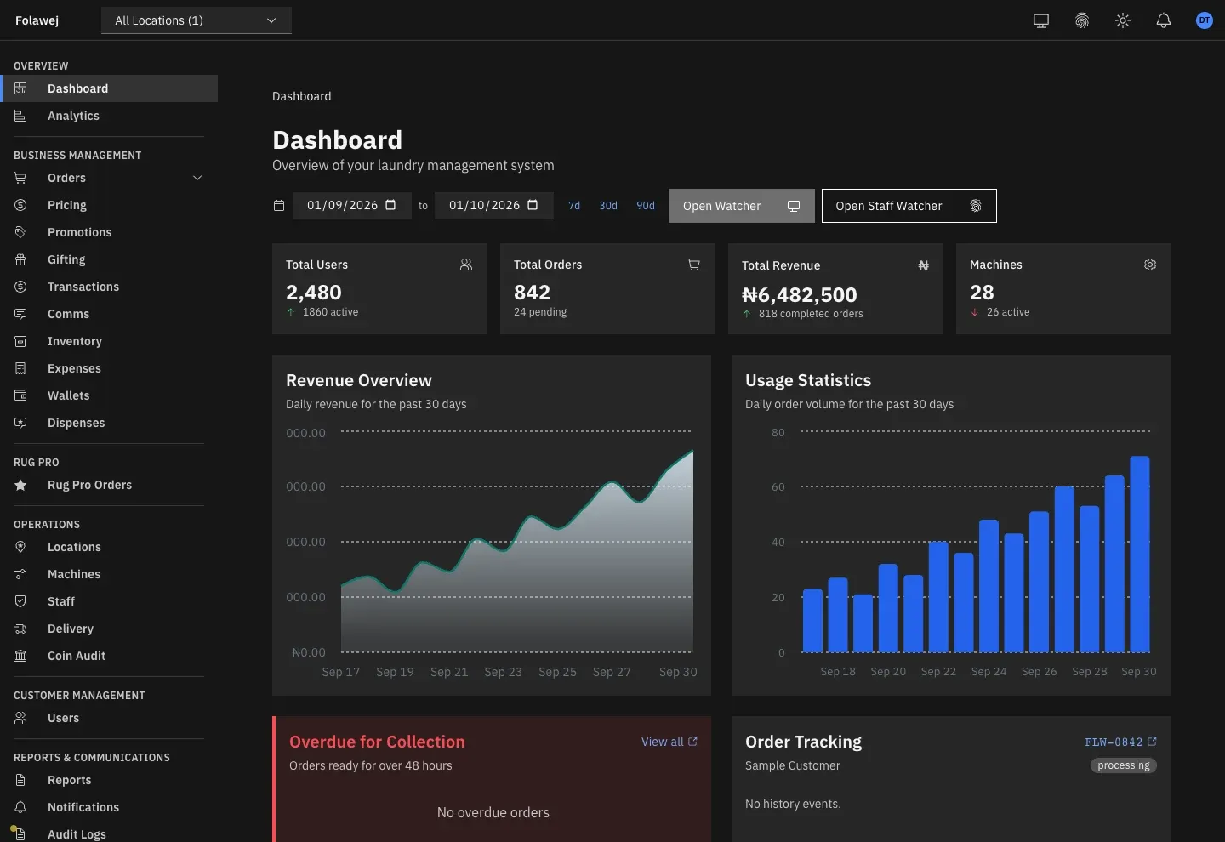The height and width of the screenshot is (842, 1225).
Task: Open the DT user avatar menu
Action: pos(1205,20)
